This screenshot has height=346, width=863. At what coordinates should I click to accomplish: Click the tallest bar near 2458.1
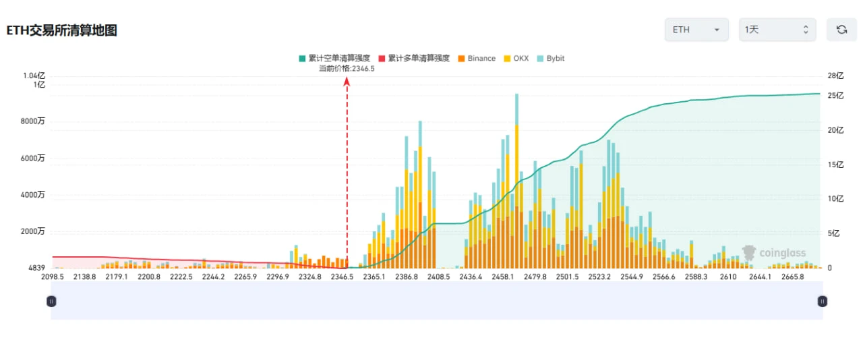[x=516, y=181]
